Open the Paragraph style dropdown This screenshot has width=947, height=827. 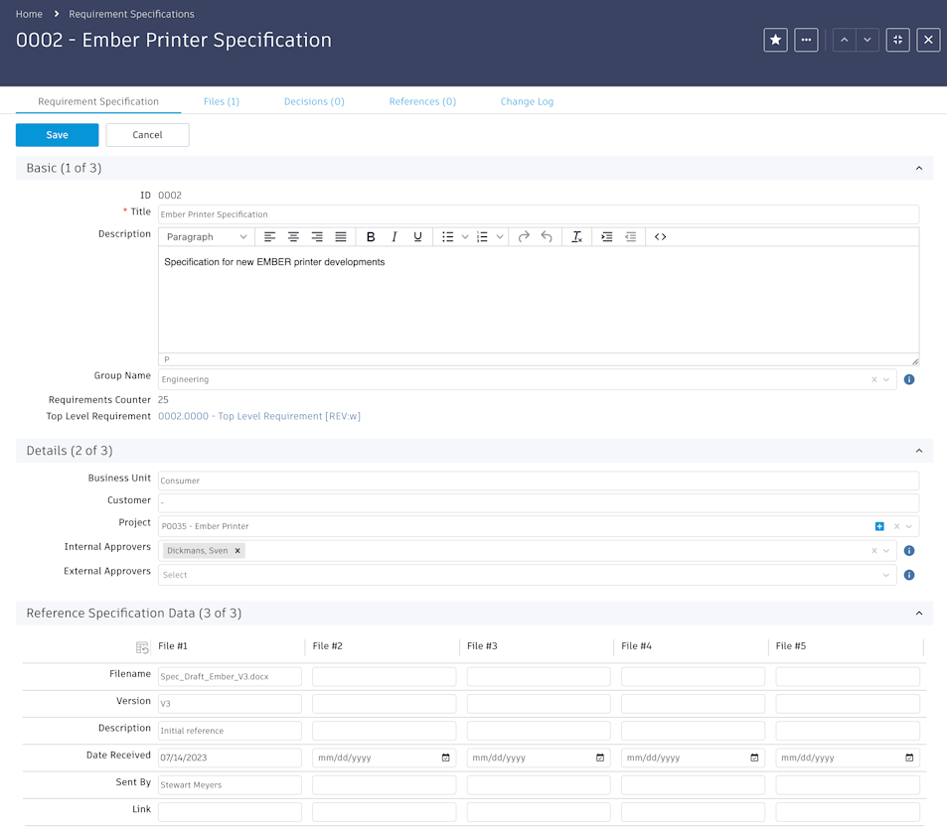coord(207,237)
